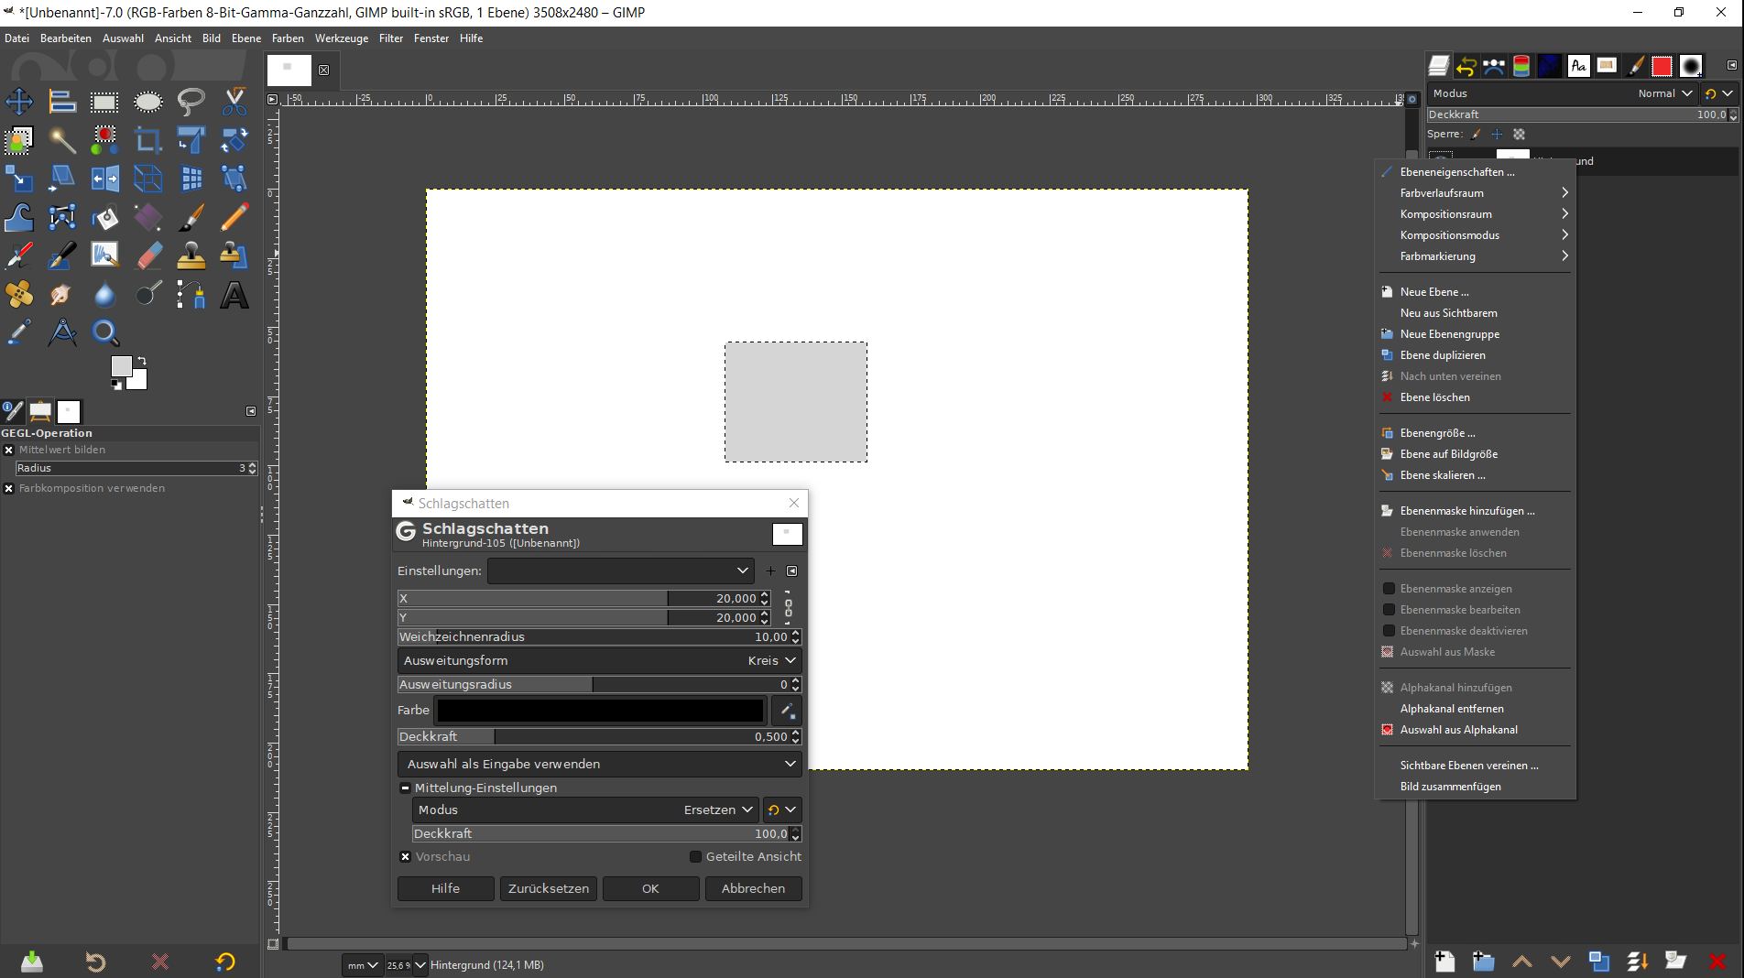Viewport: 1744px width, 978px height.
Task: Collapse the Mittelung-Einstellungen section
Action: (x=405, y=788)
